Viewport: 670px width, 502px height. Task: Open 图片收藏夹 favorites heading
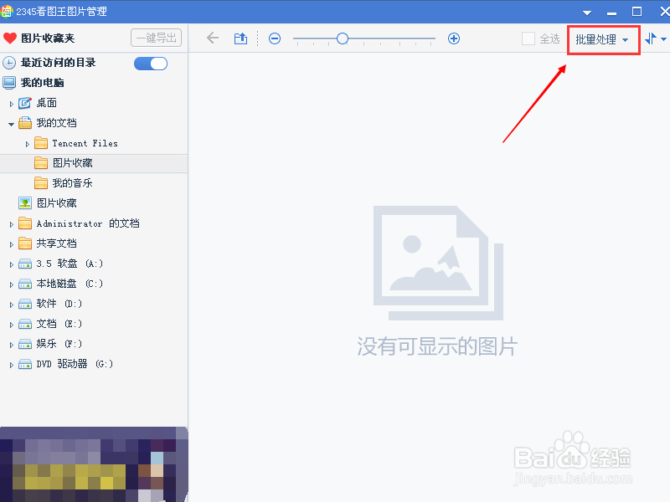(48, 38)
